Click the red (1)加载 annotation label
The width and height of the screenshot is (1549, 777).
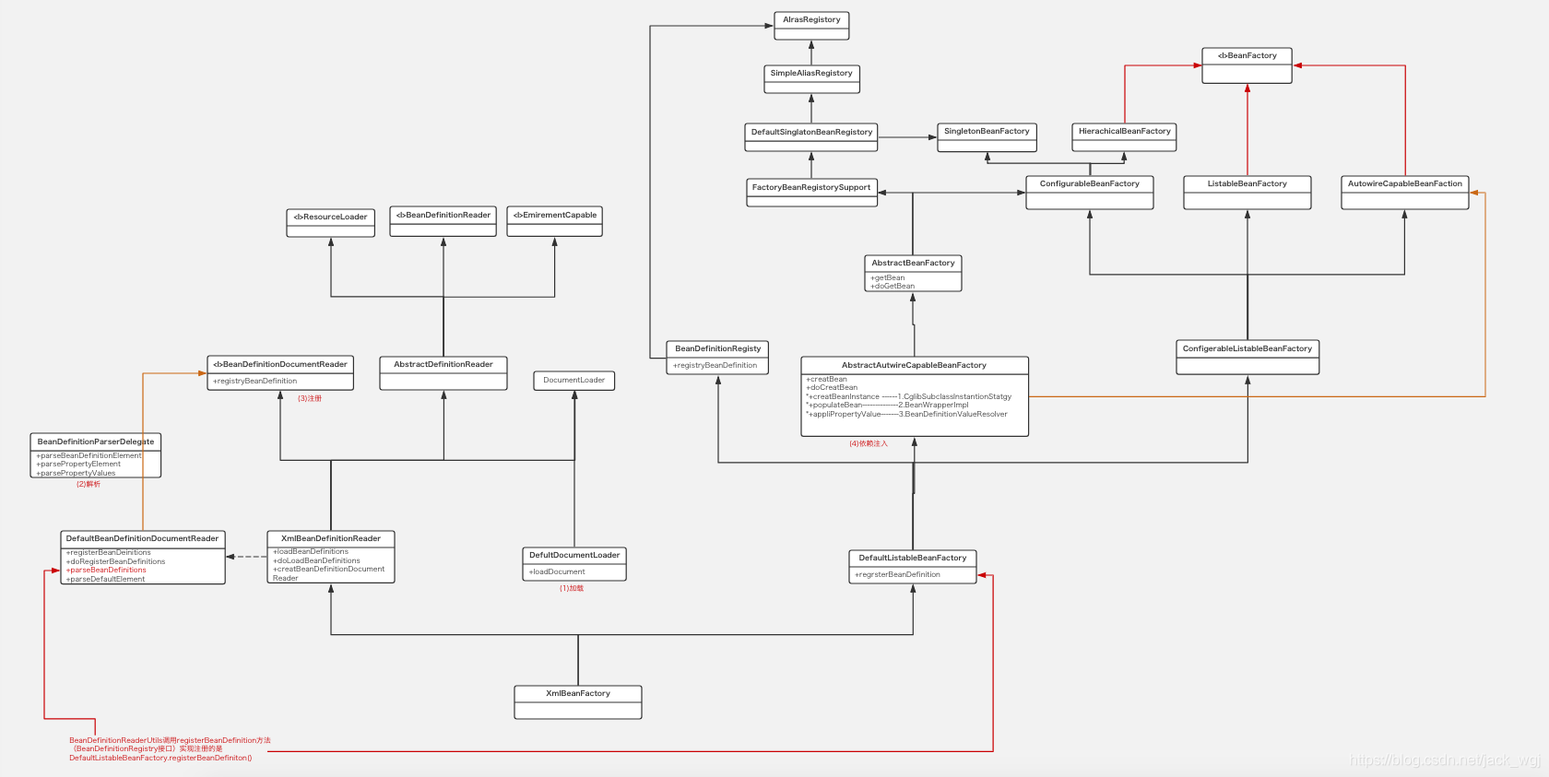tap(572, 588)
